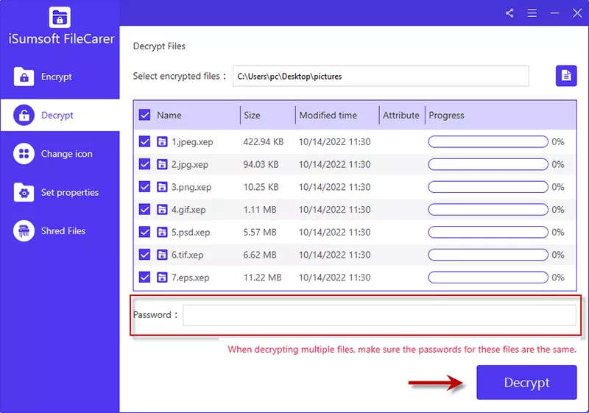Select file name 5.psd.xep
The image size is (589, 413).
[191, 233]
